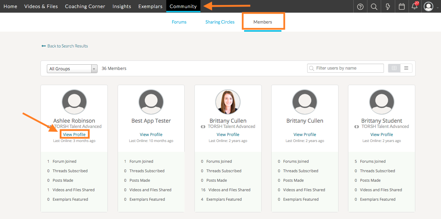View Brittany Student's profile
441x219 pixels.
[381, 134]
